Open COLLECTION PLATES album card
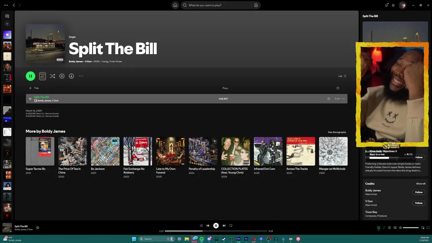This screenshot has width=432, height=243. pyautogui.click(x=236, y=151)
